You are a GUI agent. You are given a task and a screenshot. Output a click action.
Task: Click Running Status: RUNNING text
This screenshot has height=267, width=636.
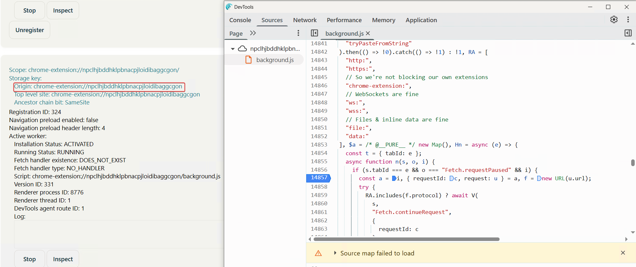click(x=49, y=152)
